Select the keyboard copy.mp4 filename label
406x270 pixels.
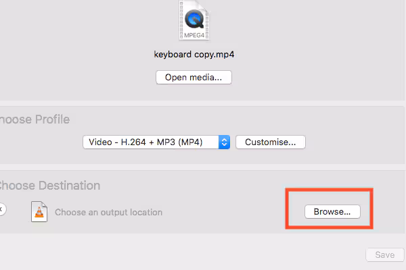[x=194, y=54]
